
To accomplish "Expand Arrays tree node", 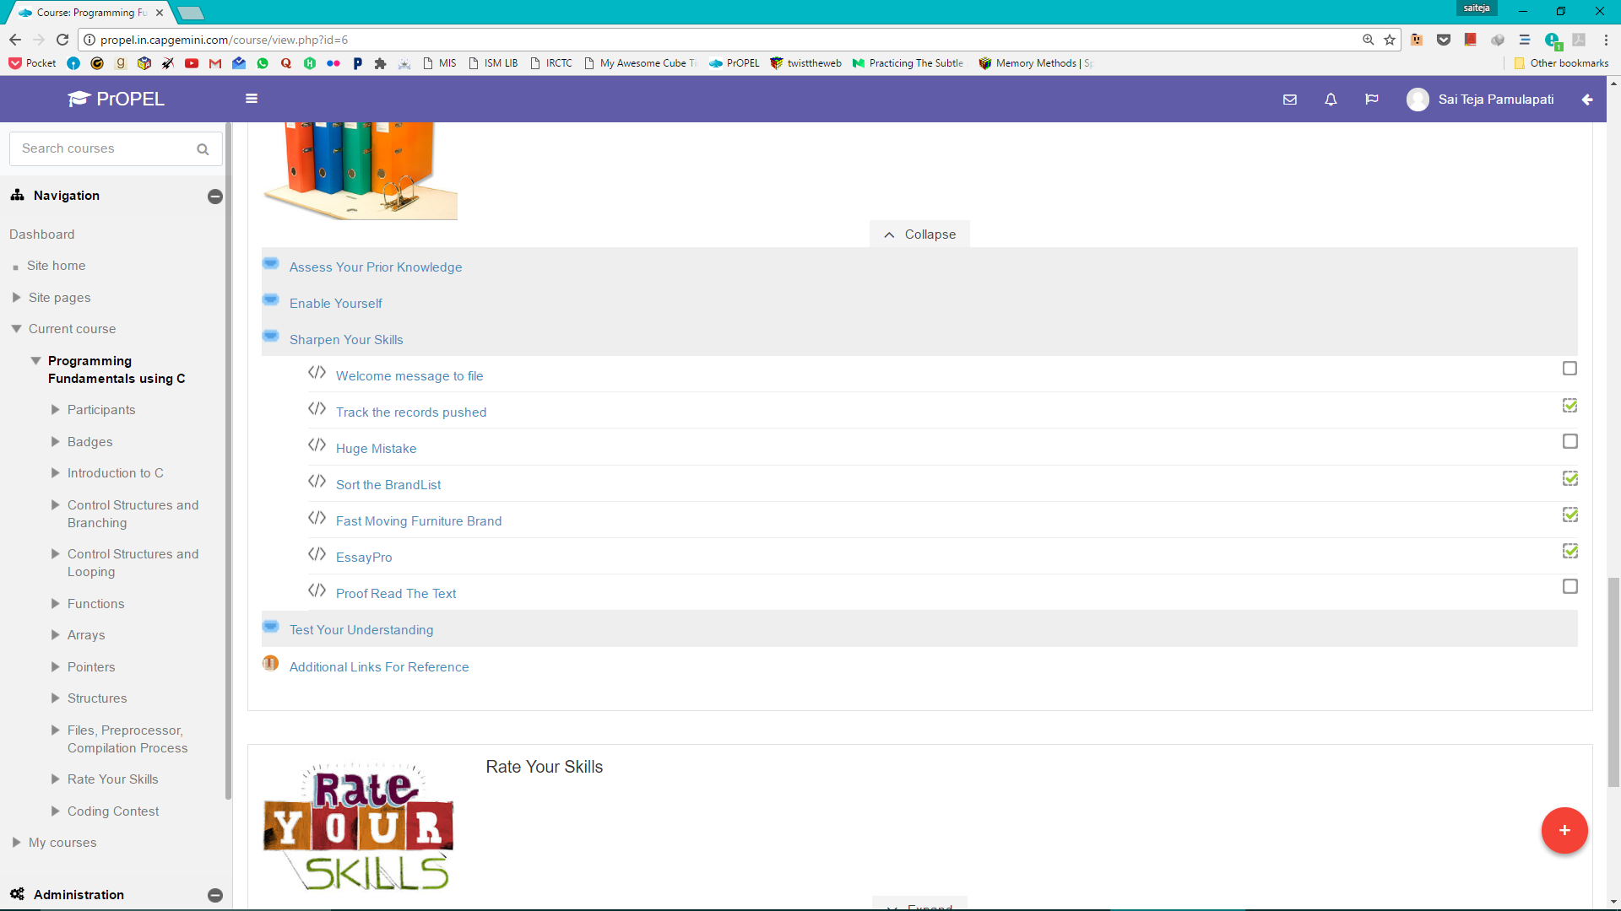I will click(x=56, y=635).
